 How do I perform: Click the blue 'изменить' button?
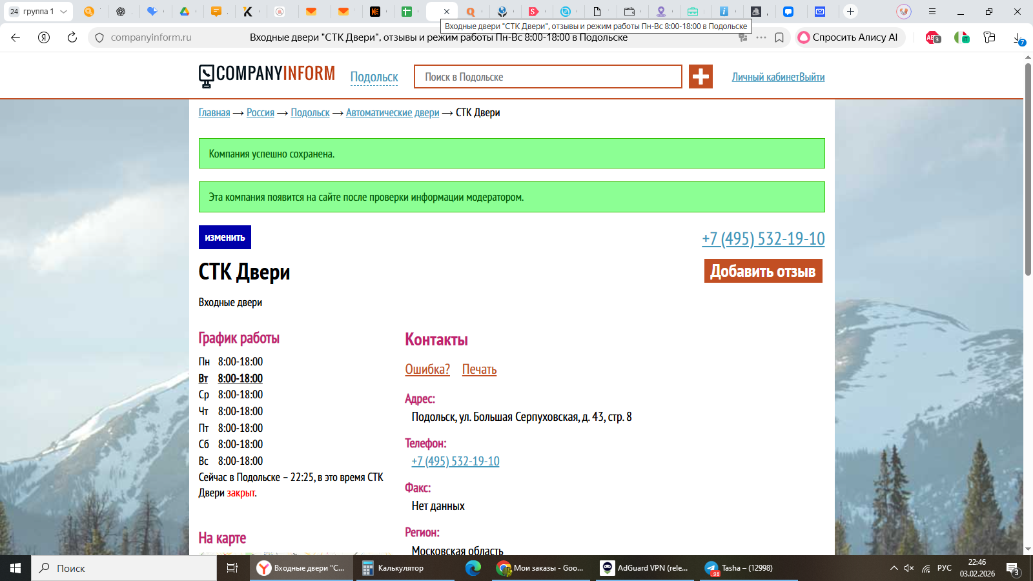(x=225, y=237)
